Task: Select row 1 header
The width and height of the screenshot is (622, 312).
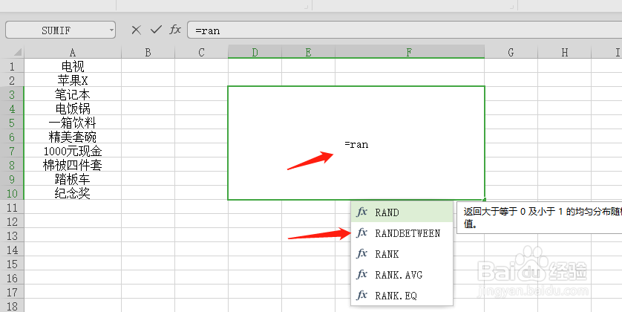Action: click(x=12, y=66)
